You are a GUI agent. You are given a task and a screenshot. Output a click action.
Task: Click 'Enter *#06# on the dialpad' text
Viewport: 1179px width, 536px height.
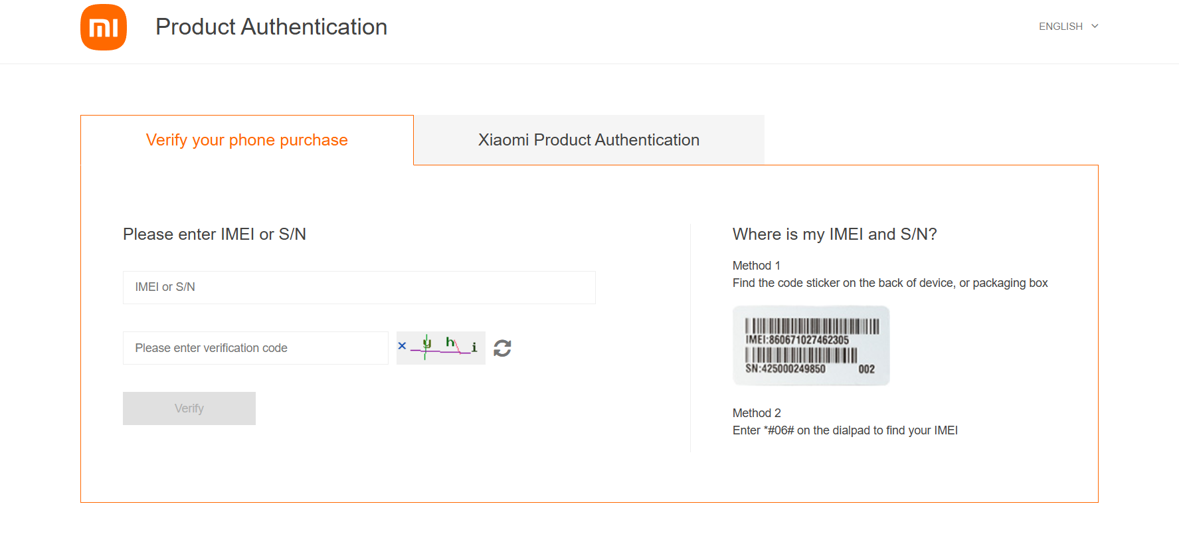[x=845, y=430]
